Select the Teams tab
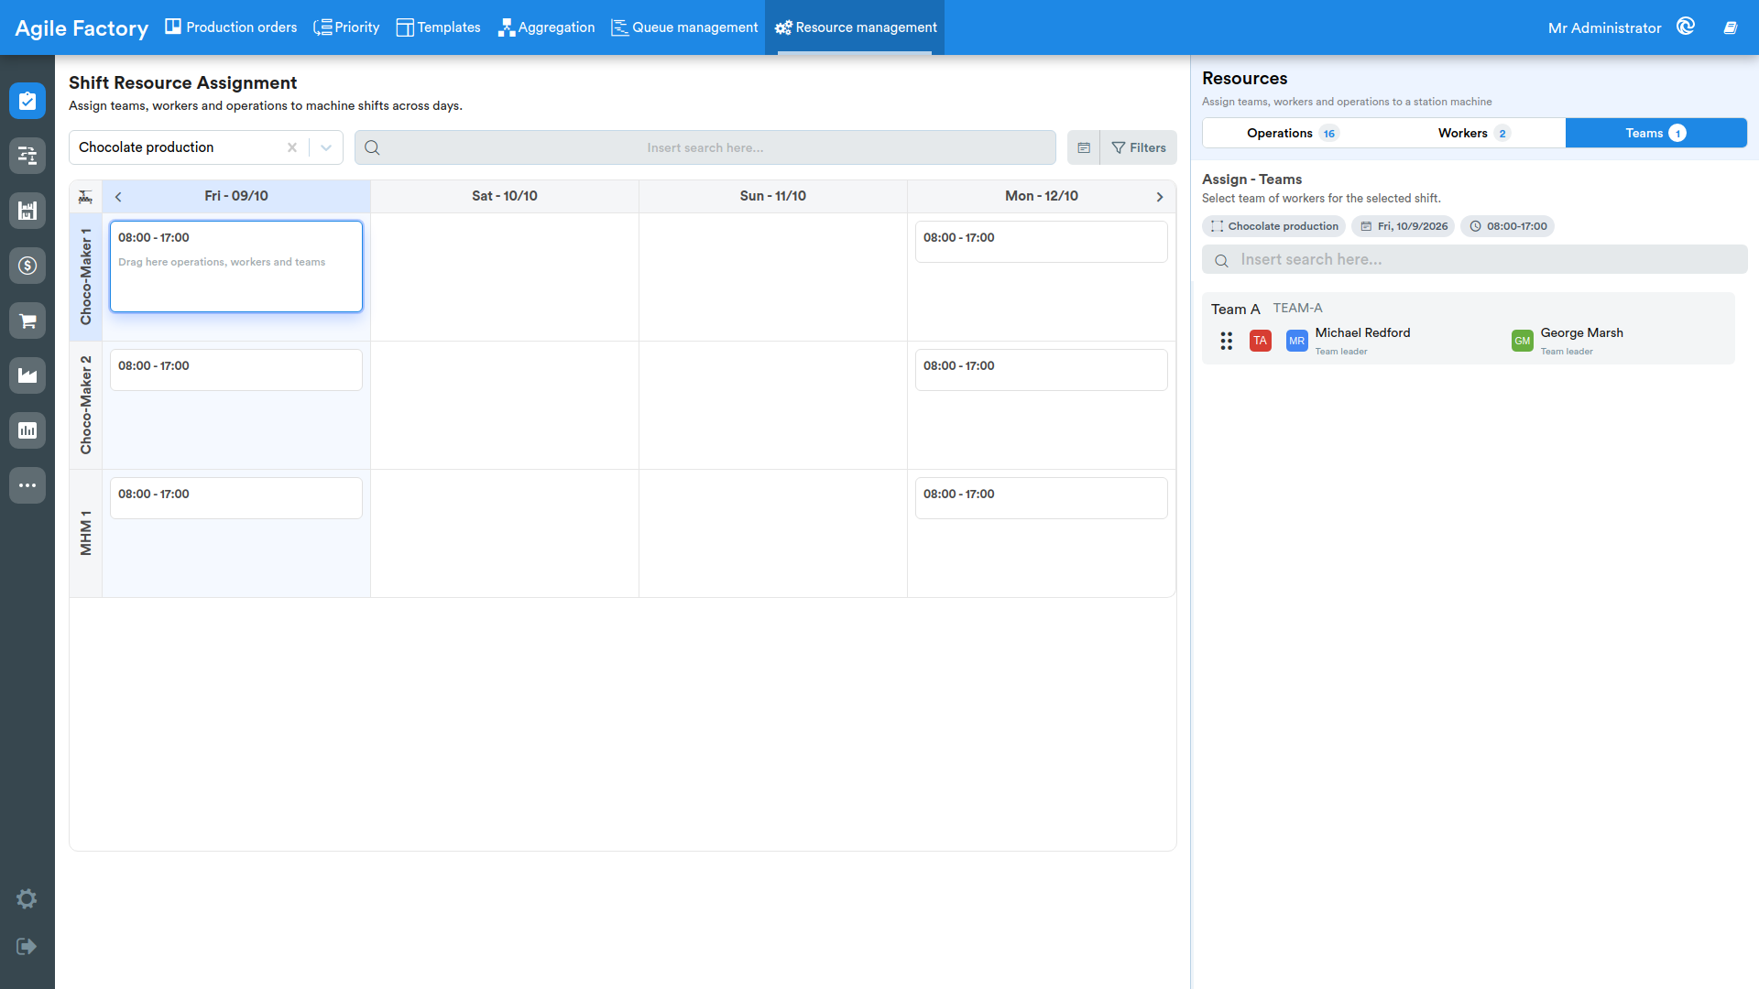The width and height of the screenshot is (1759, 989). [1656, 133]
